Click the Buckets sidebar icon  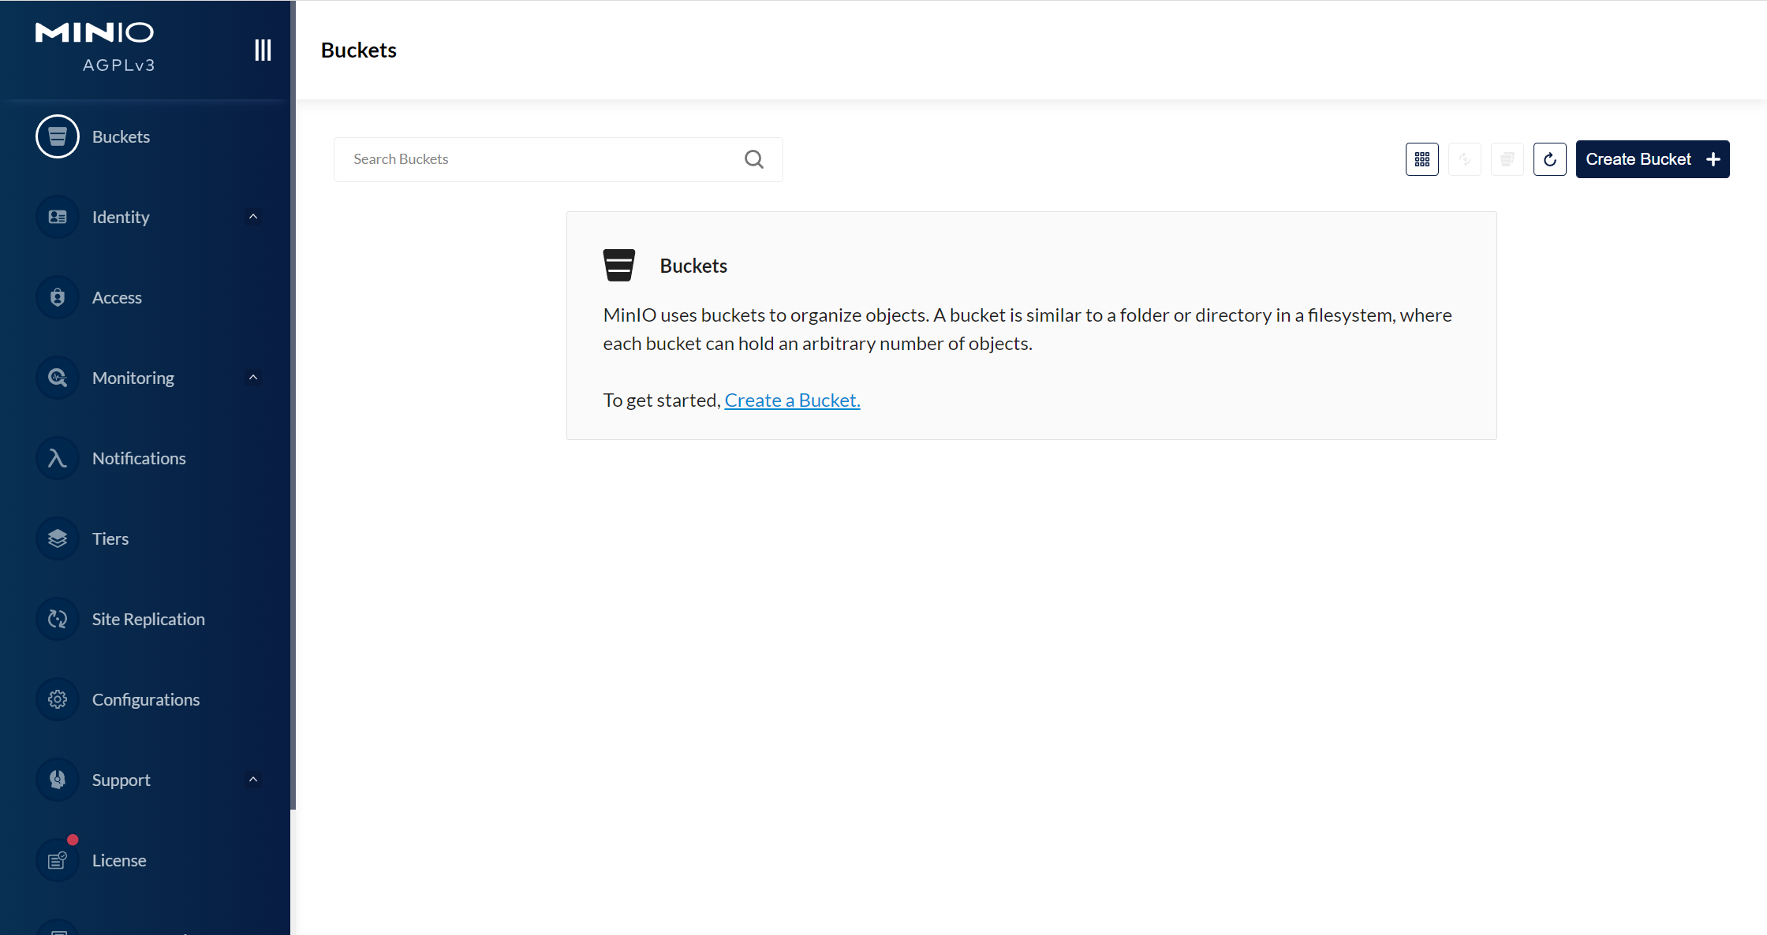point(58,136)
